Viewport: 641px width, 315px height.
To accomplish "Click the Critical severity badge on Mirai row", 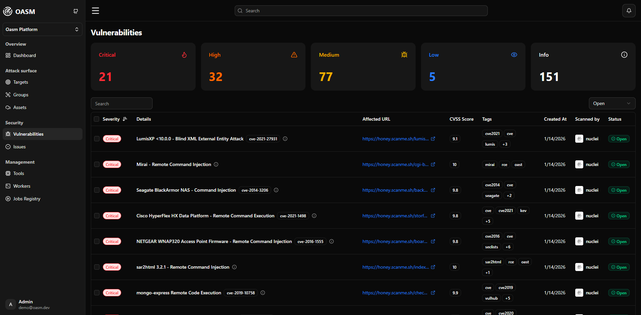I will 112,164.
